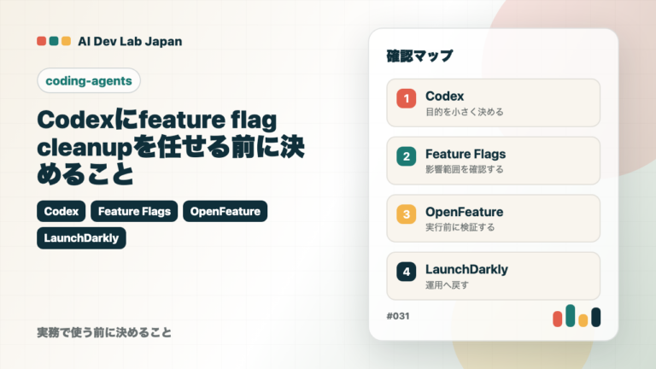
Task: Click the dark navy bar in the chart logo
Action: coord(596,317)
